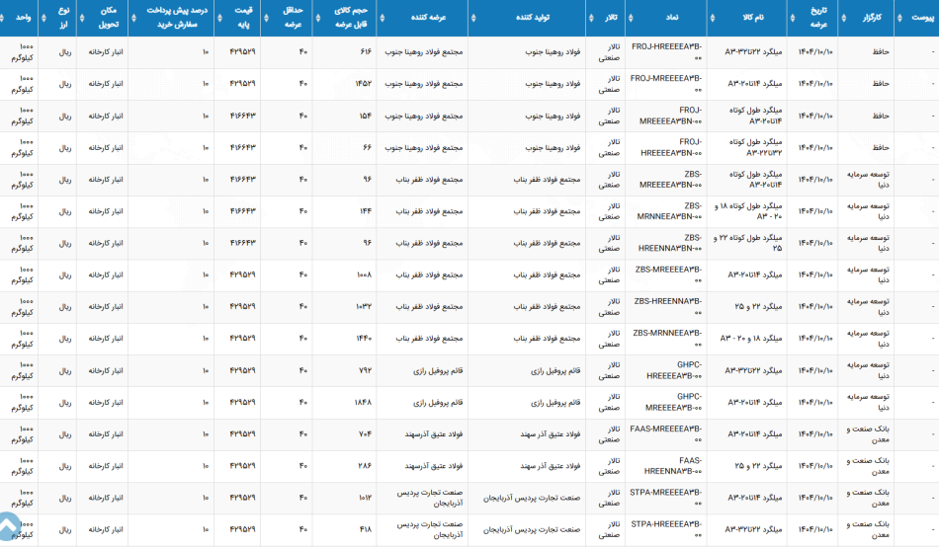Screen dimensions: 939x547
Task: Sort by حجم کالای قابل عرضه arrows
Action: point(317,18)
